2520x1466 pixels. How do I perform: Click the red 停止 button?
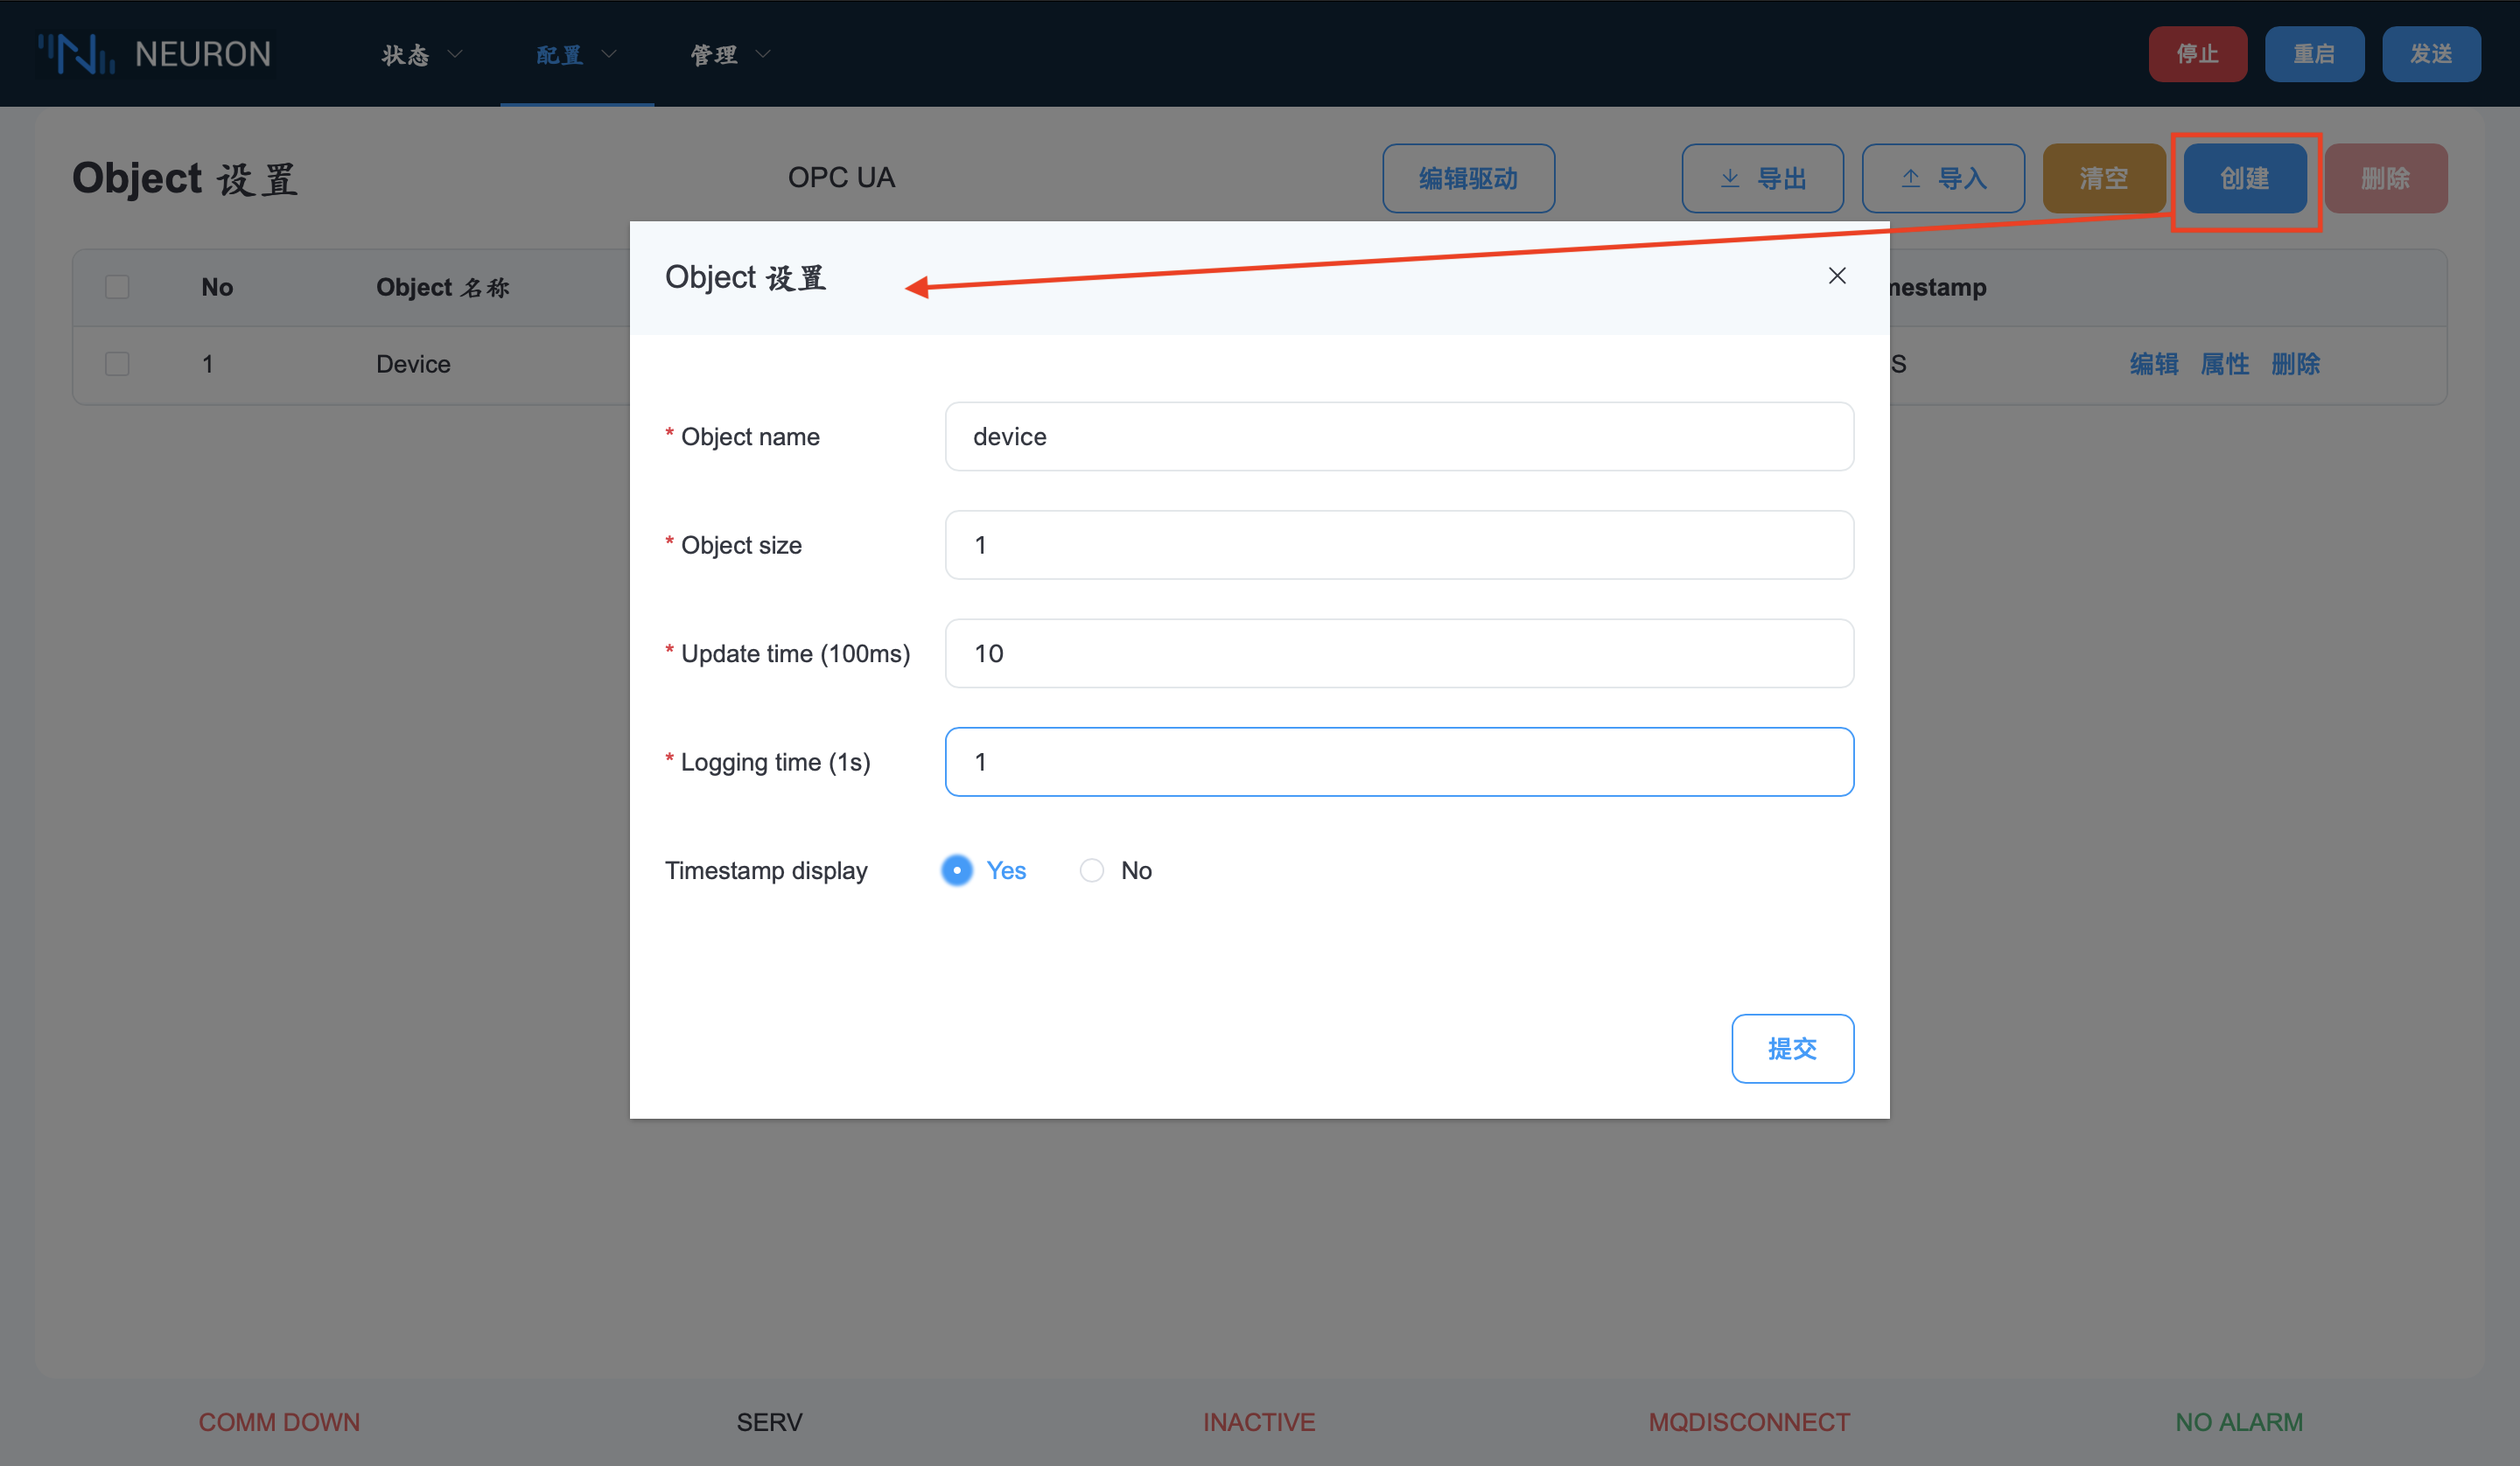2198,54
